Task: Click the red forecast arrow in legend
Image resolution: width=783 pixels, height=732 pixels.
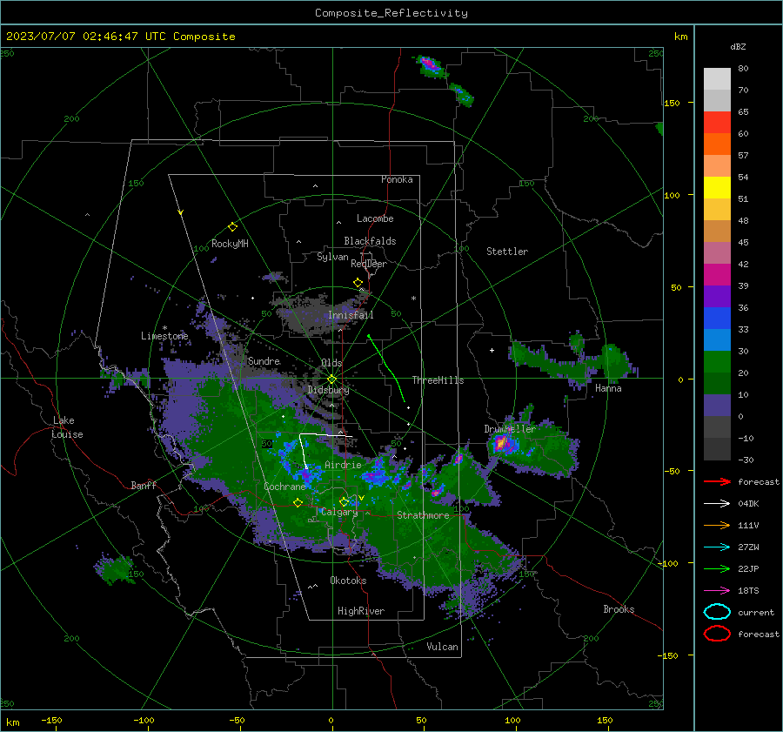Action: [717, 481]
